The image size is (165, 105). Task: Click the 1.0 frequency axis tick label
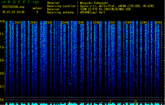tap(2, 47)
